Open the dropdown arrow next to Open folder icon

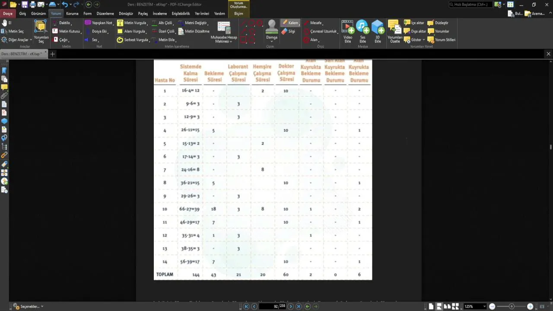click(19, 4)
